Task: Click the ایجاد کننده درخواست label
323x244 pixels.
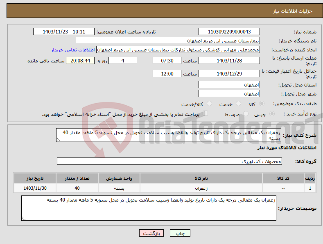Action: [x=294, y=50]
